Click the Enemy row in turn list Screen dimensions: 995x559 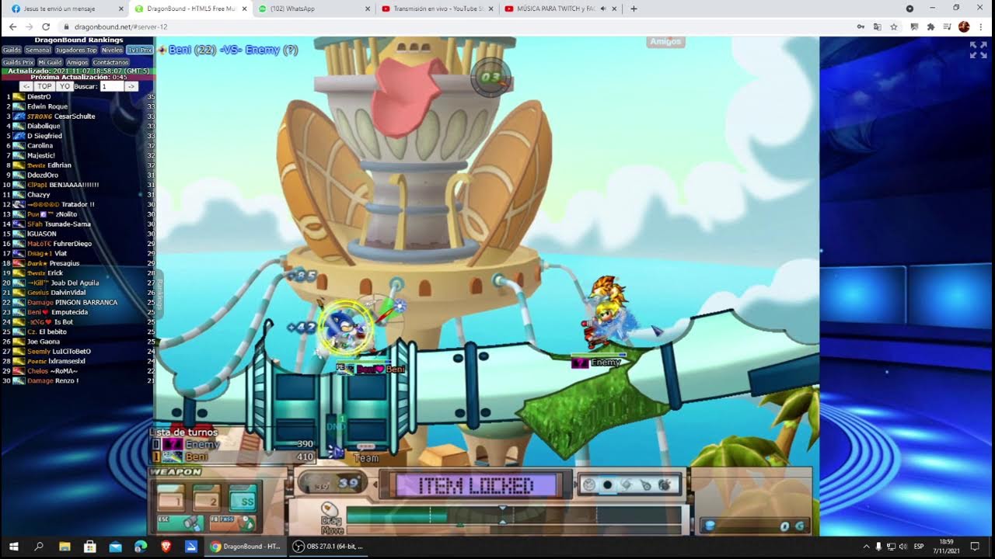233,444
